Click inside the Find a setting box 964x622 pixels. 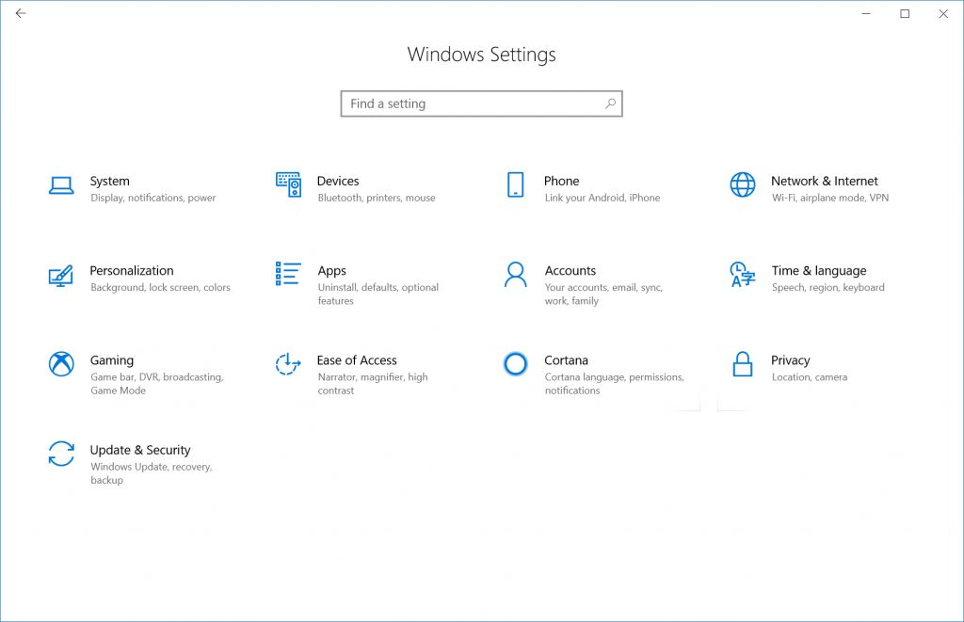[471, 104]
